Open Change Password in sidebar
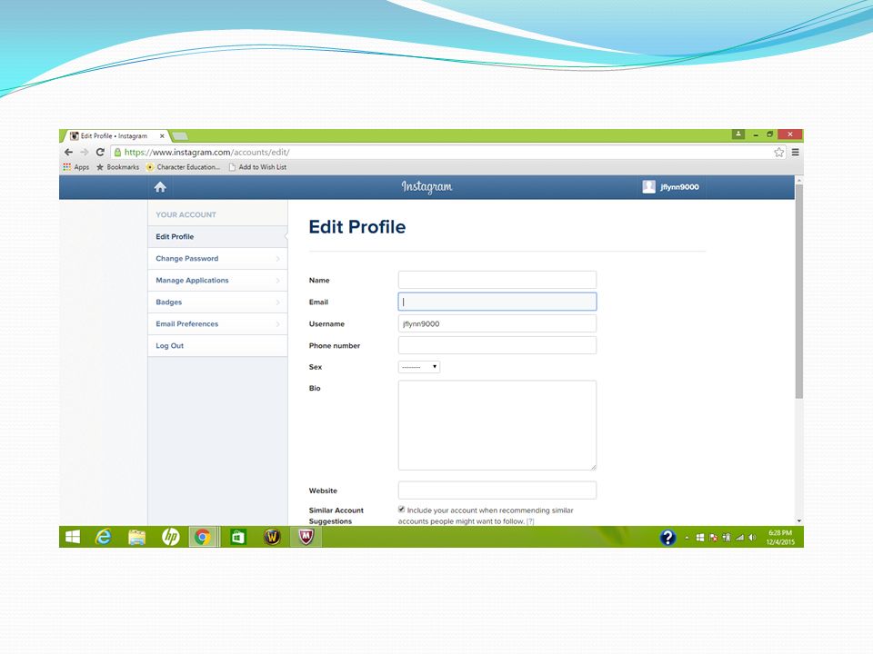The image size is (873, 654). pyautogui.click(x=217, y=259)
